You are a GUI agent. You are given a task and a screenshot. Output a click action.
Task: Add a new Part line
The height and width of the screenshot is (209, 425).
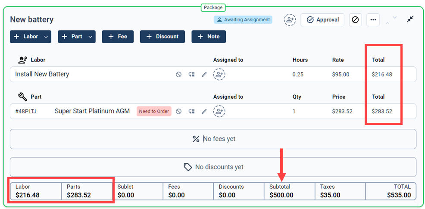pyautogui.click(x=72, y=37)
